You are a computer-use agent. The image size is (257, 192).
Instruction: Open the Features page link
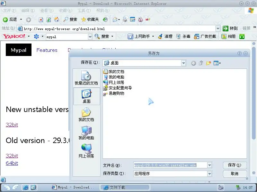(47, 50)
